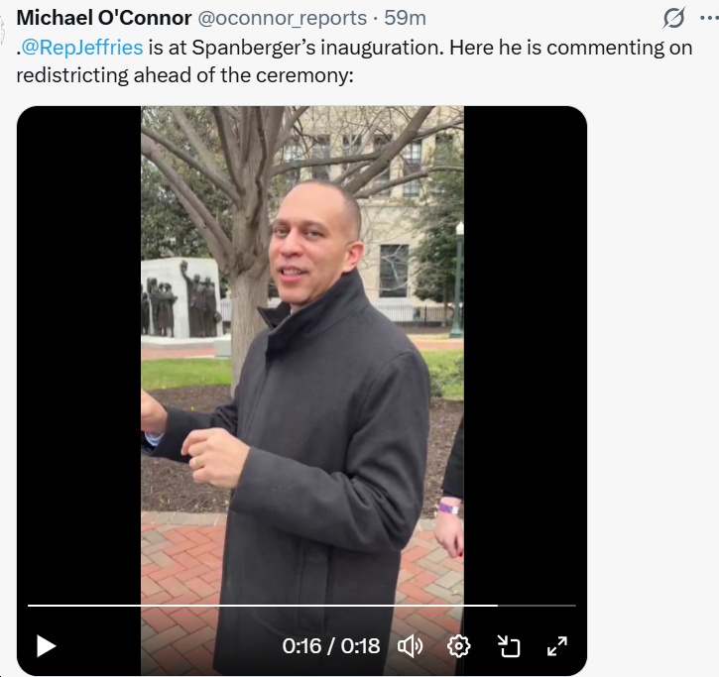Image resolution: width=719 pixels, height=677 pixels.
Task: Click the 0:16 / 0:18 time display
Action: point(331,646)
